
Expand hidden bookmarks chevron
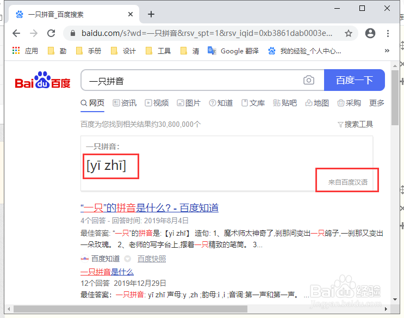point(387,51)
